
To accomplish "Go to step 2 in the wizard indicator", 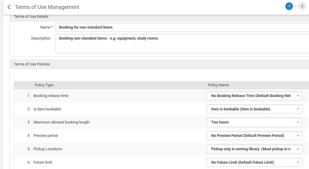I will coord(302,6).
